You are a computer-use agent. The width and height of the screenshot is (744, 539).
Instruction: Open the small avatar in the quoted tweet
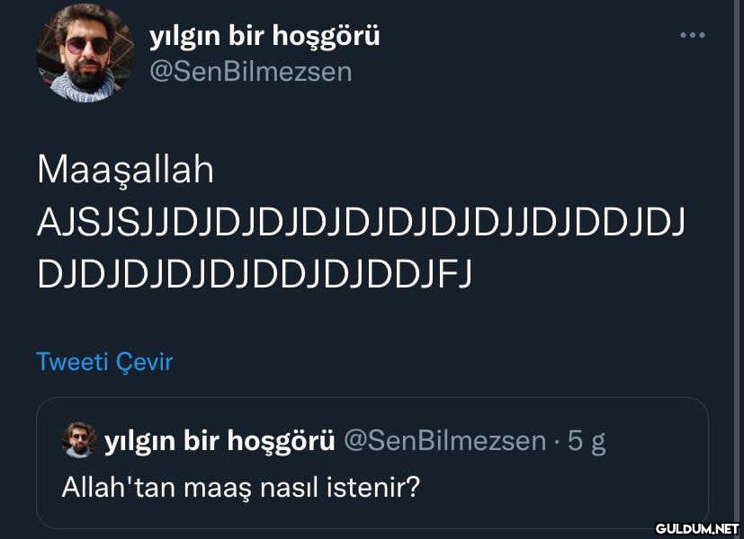click(79, 439)
